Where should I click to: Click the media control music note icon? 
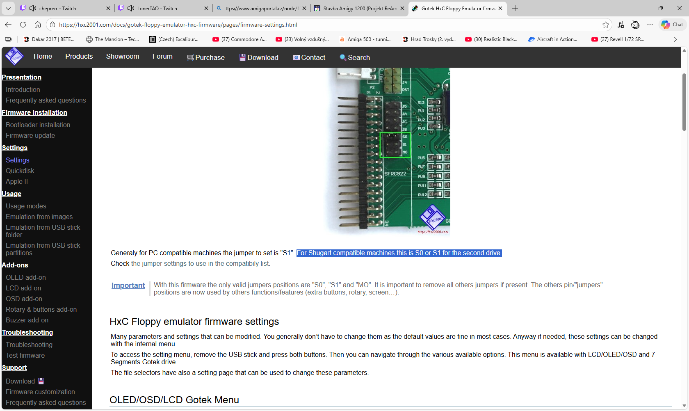tap(621, 25)
